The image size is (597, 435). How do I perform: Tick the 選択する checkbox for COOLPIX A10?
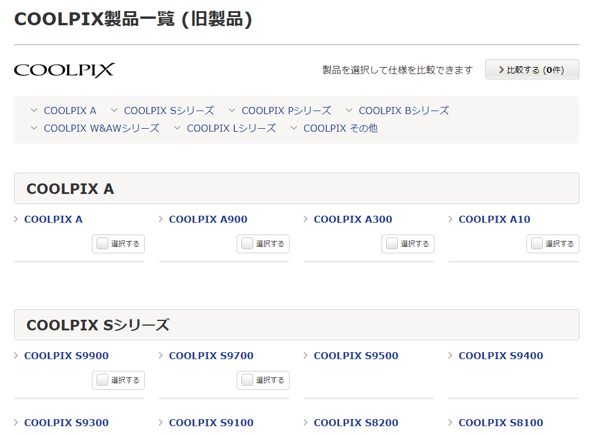[x=537, y=243]
